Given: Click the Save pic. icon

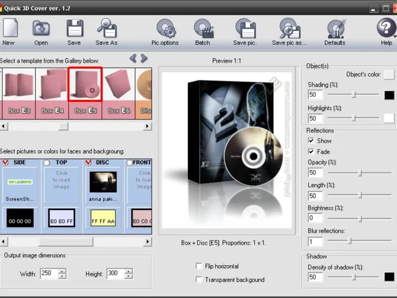Looking at the screenshot, I should pos(246,28).
